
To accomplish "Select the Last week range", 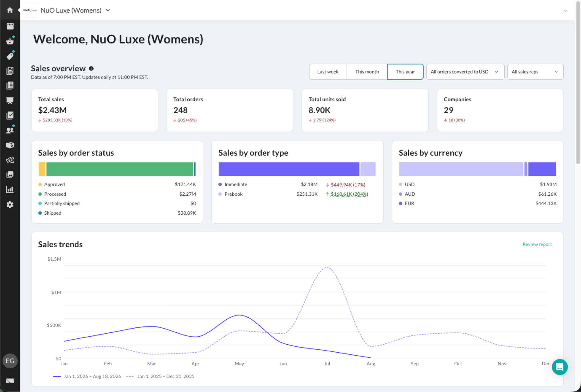I will (x=328, y=72).
